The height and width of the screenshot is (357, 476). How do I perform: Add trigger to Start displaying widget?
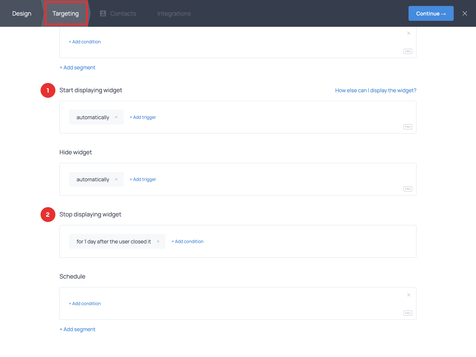coord(143,117)
